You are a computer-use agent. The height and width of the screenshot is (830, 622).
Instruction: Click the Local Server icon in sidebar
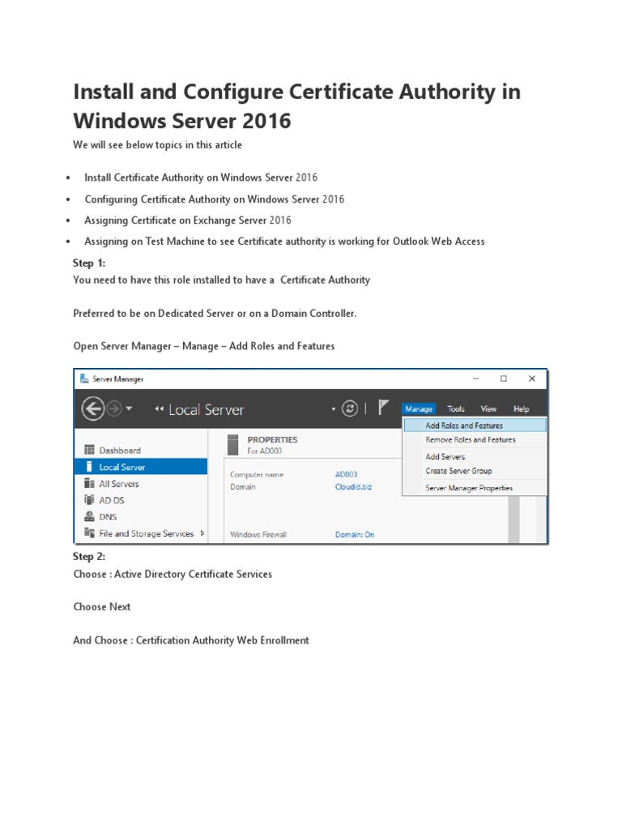89,467
